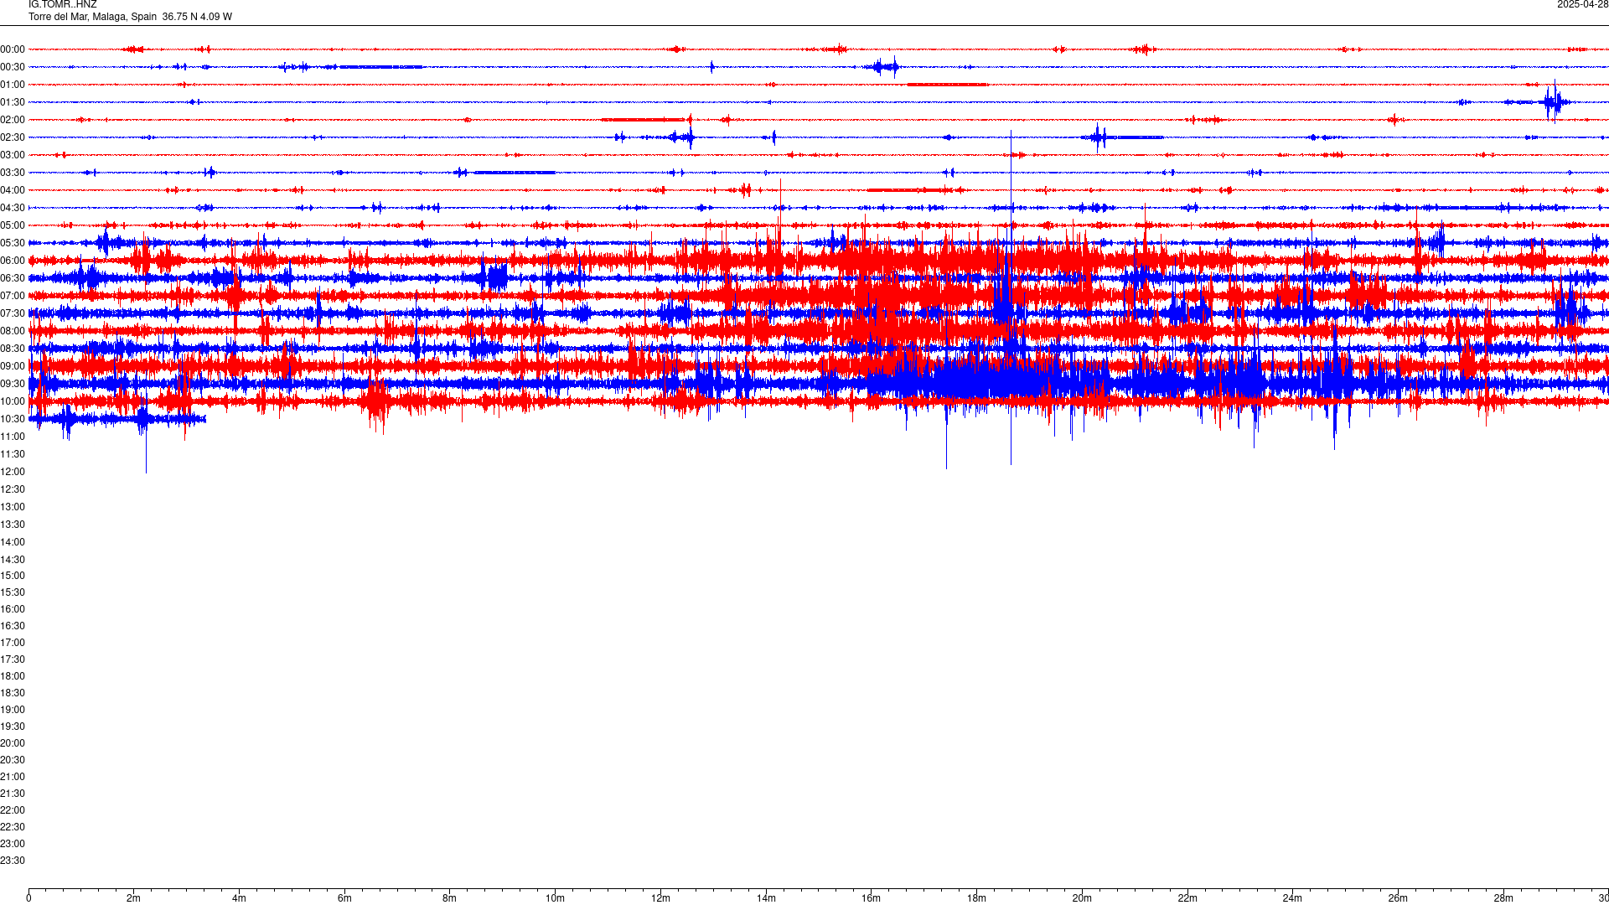The height and width of the screenshot is (905, 1609).
Task: Select the 04:30 time row label
Action: (x=13, y=208)
